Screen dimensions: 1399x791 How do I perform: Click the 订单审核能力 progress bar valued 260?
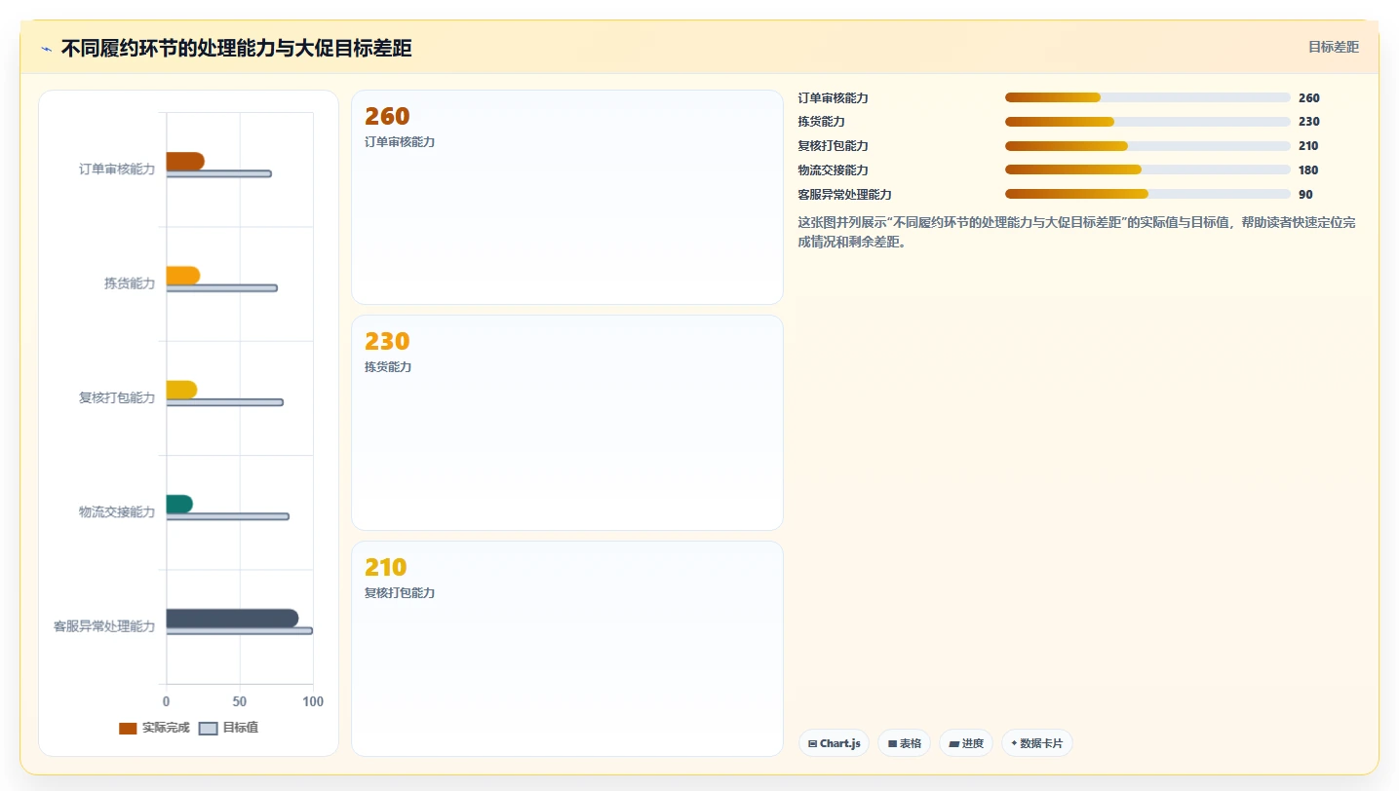coord(1147,97)
